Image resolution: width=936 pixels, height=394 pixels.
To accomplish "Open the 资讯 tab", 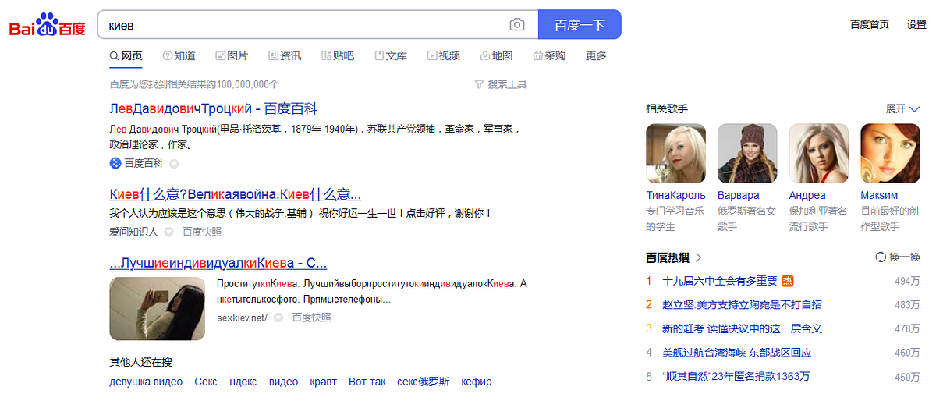I will [x=285, y=56].
